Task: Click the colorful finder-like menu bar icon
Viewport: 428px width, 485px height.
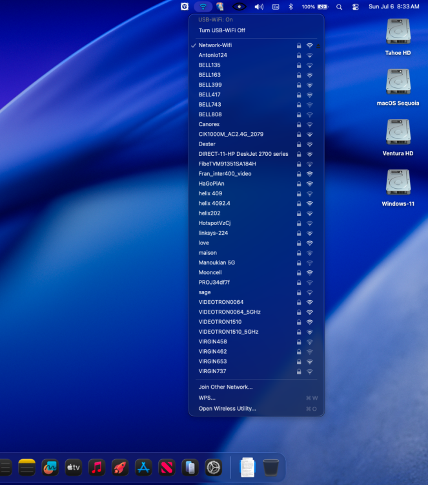Action: [x=220, y=6]
